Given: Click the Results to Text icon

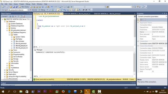Looking at the screenshot, I should click(68, 10).
